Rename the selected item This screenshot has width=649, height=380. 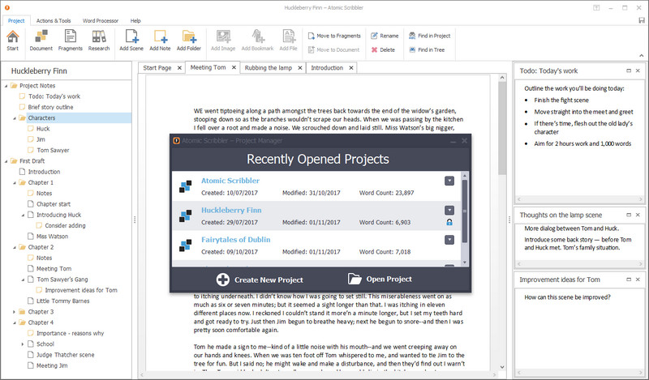click(385, 36)
